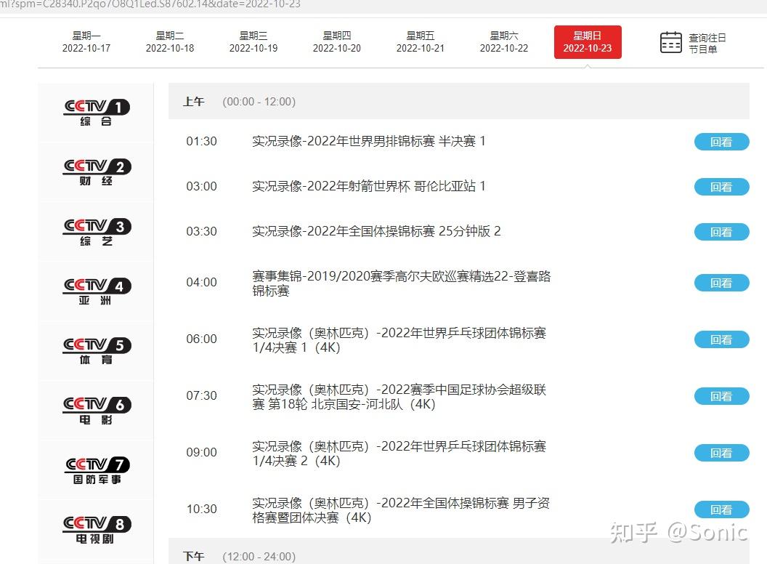Click the 01:30 time entry
The width and height of the screenshot is (767, 564).
click(x=201, y=142)
